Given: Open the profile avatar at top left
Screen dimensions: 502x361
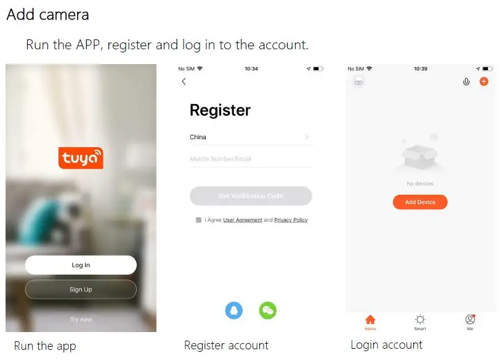Looking at the screenshot, I should (358, 82).
